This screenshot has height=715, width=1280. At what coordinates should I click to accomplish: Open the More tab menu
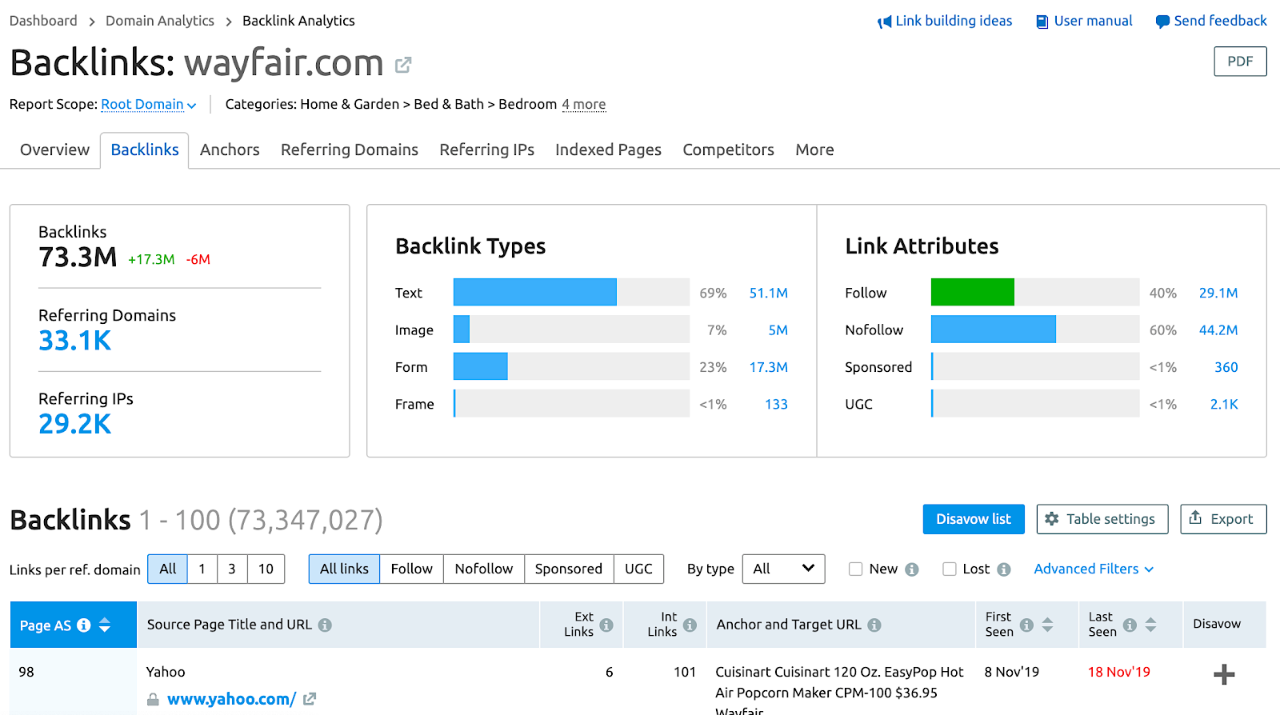point(814,150)
